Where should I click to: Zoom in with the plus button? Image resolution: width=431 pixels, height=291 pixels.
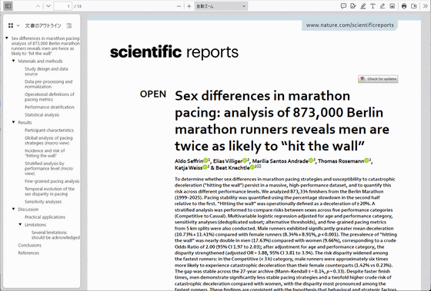(189, 6)
